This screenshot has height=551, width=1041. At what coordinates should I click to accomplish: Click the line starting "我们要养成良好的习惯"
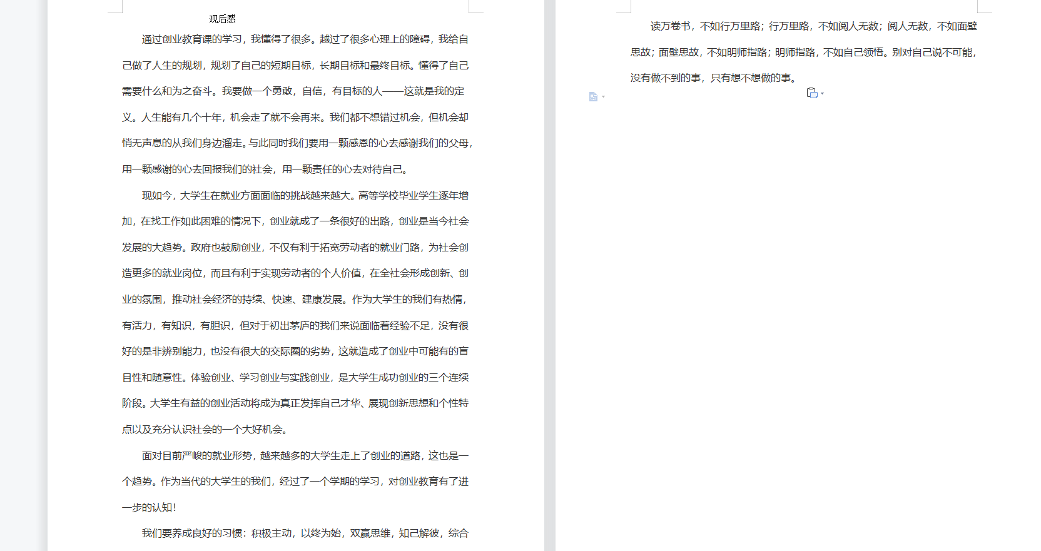point(305,533)
